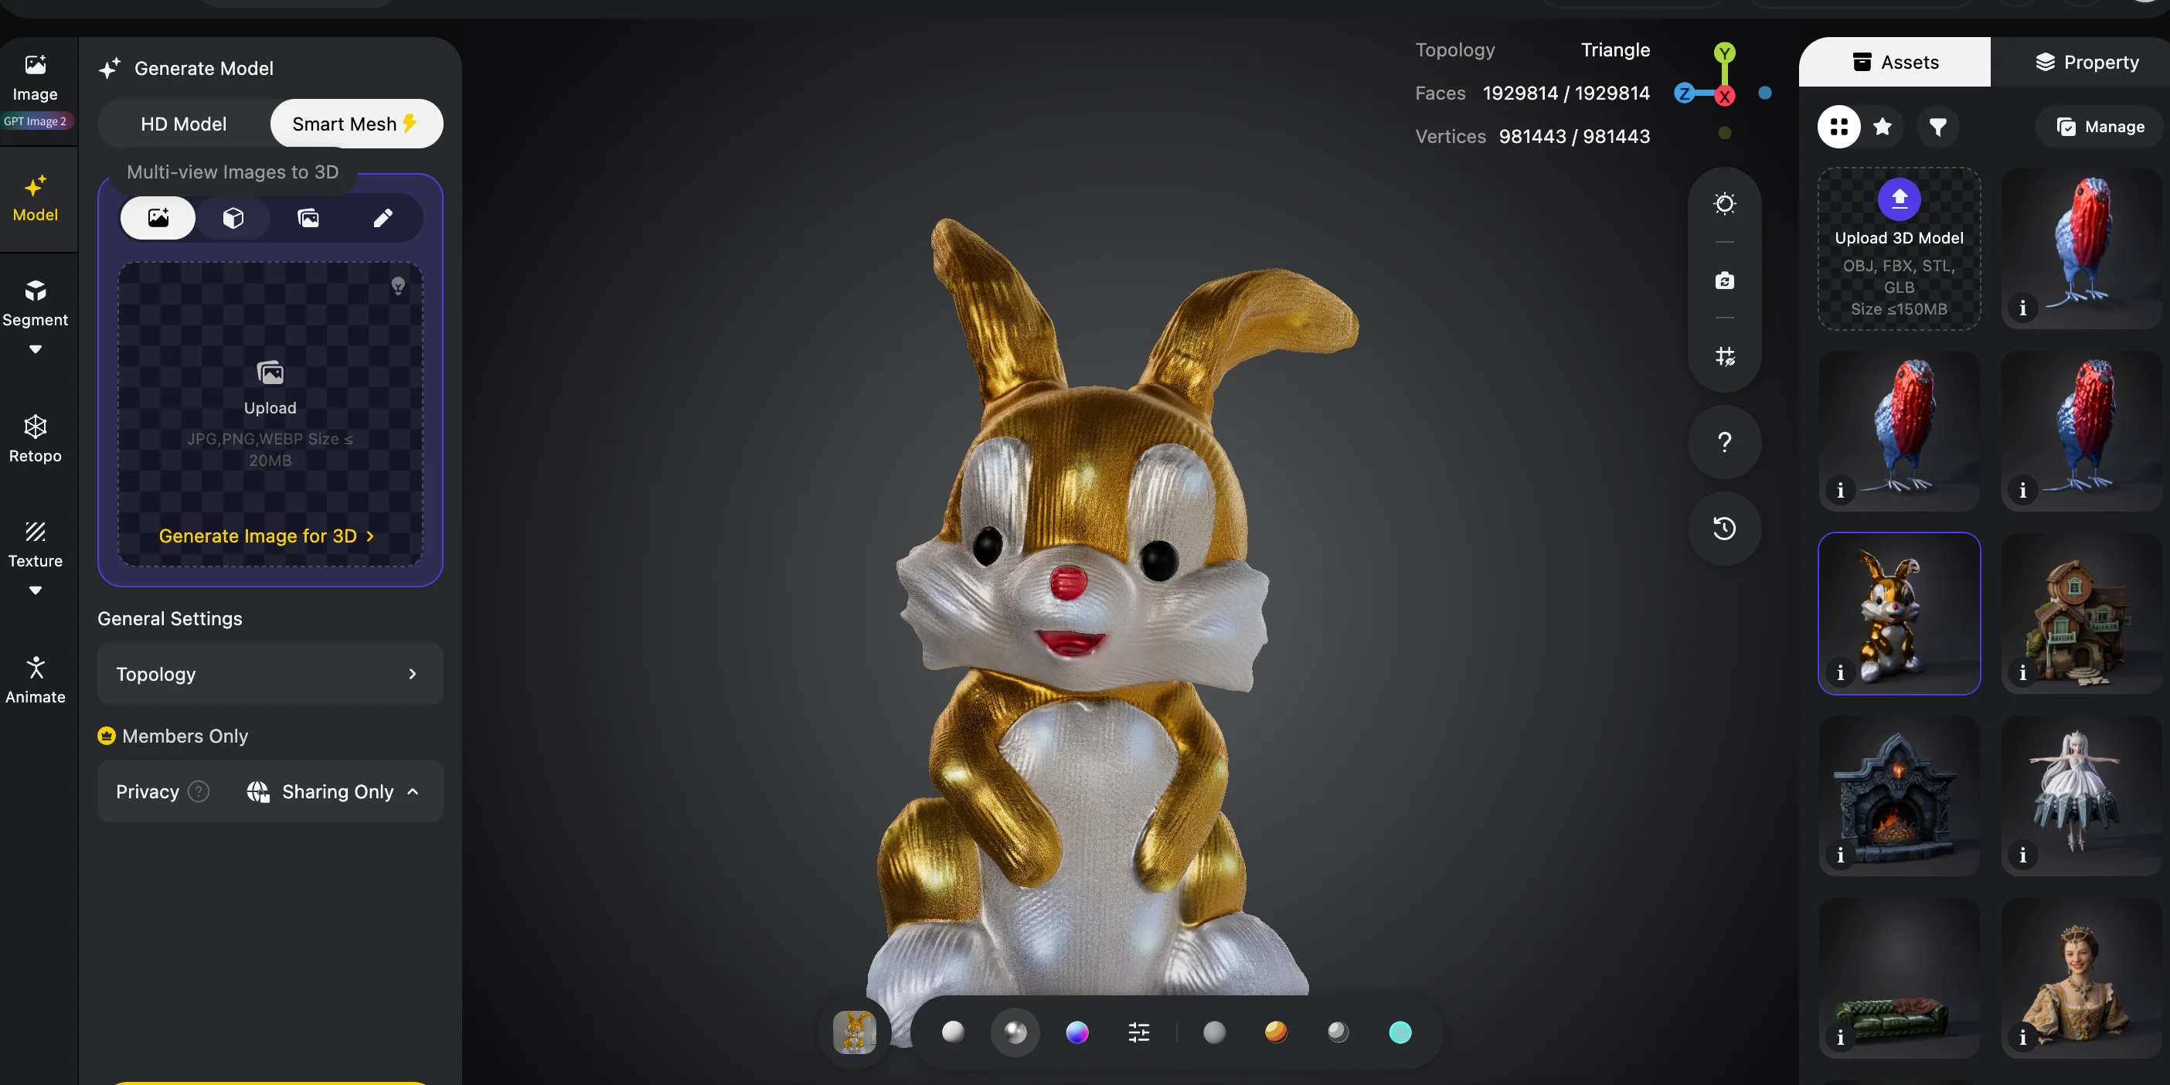The height and width of the screenshot is (1085, 2170).
Task: Open the history clock button
Action: 1724,529
